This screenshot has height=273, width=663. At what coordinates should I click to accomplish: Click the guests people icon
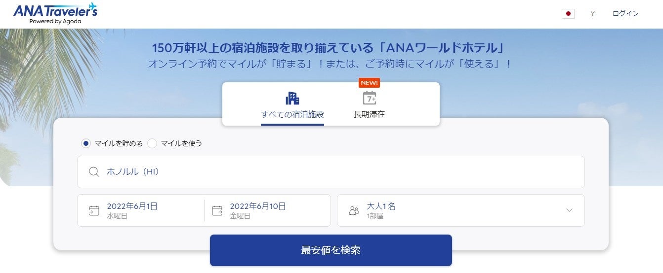click(354, 211)
